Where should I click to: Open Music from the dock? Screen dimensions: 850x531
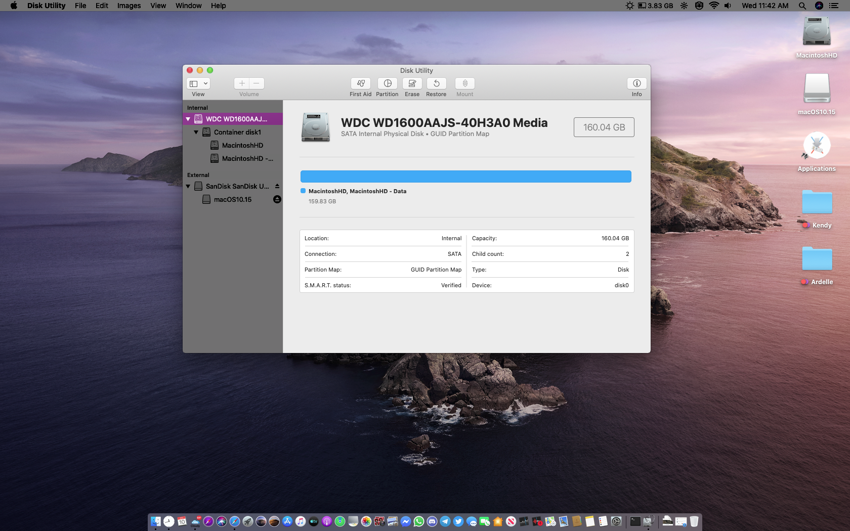(x=301, y=521)
